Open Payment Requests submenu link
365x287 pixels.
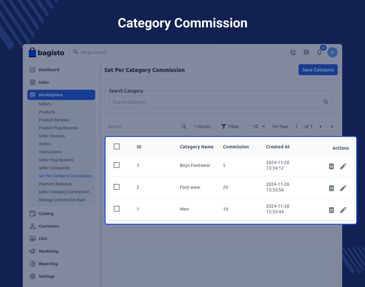point(55,184)
